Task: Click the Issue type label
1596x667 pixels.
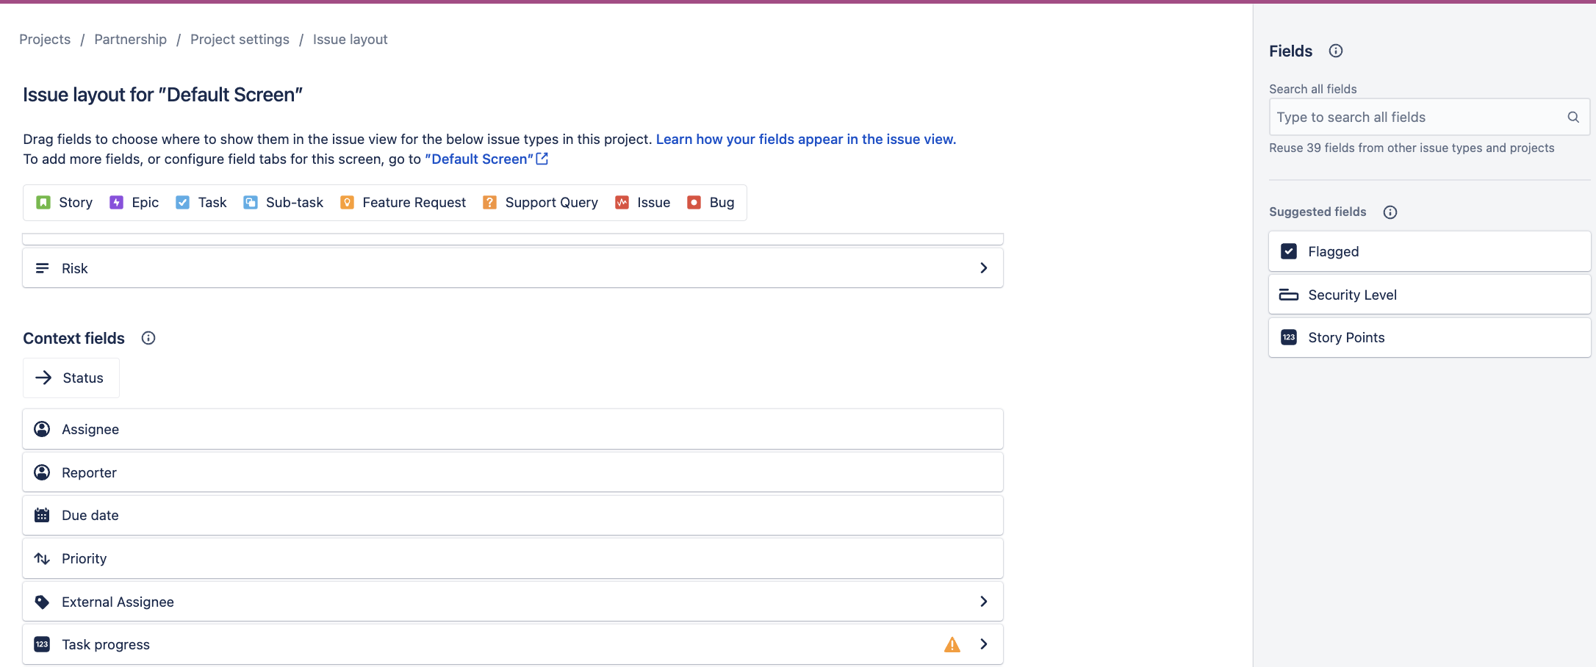Action: coord(653,202)
